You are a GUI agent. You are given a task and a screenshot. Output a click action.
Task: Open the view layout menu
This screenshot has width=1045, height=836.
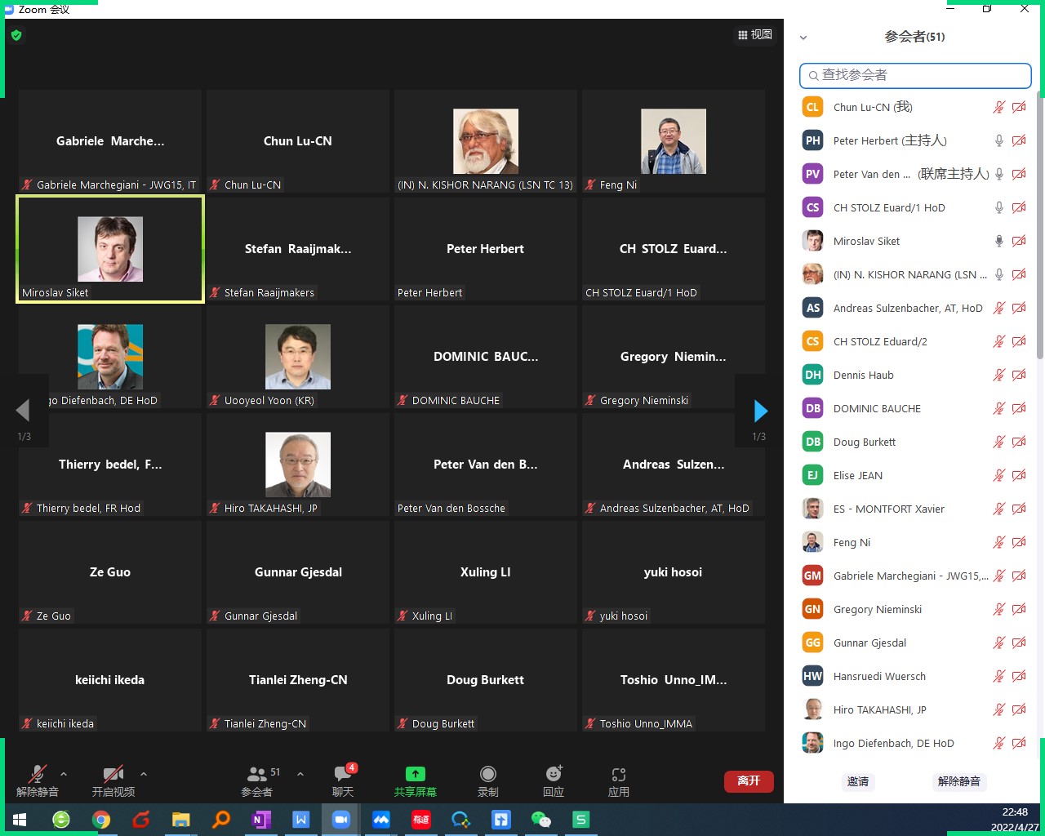(754, 34)
